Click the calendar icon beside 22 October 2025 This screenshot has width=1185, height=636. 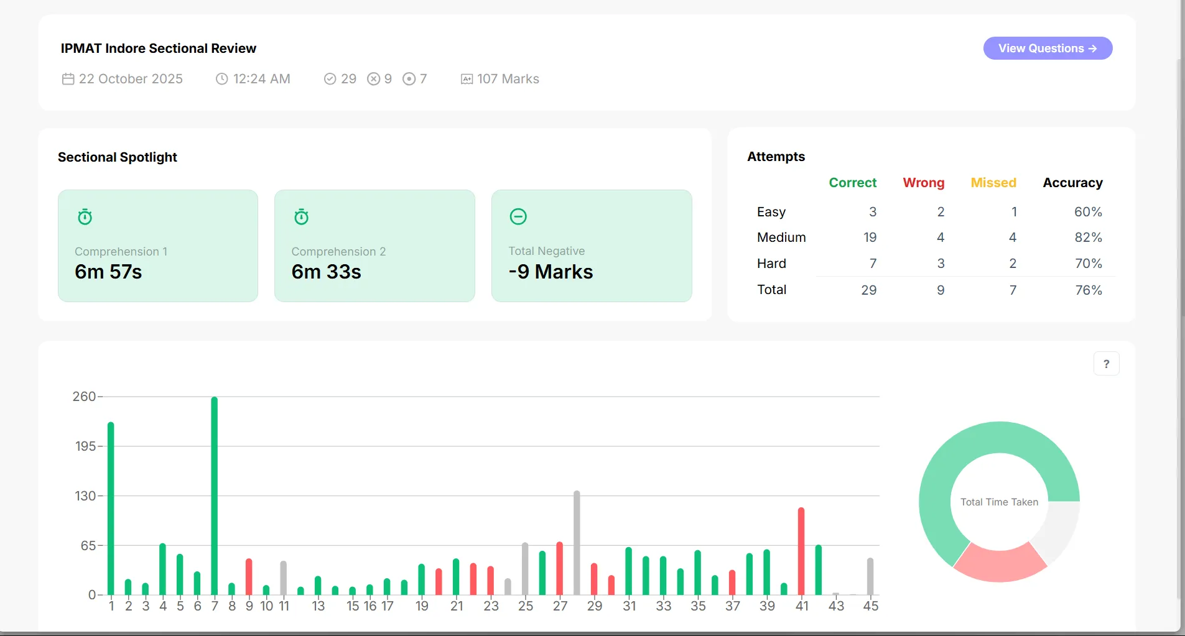pos(68,79)
